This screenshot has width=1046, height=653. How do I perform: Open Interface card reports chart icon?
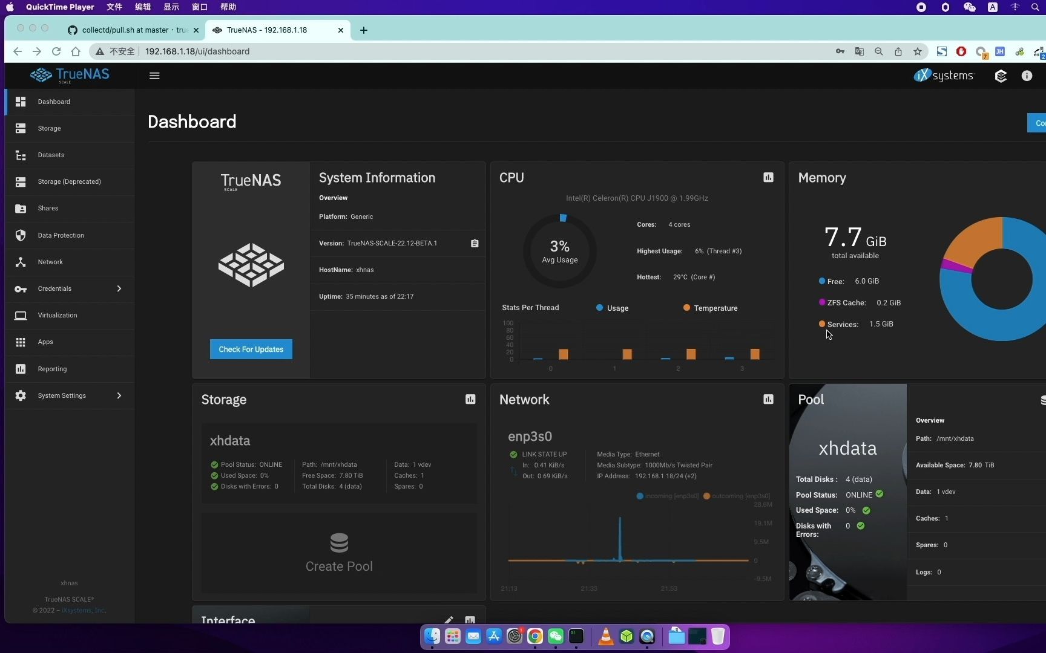pyautogui.click(x=470, y=620)
